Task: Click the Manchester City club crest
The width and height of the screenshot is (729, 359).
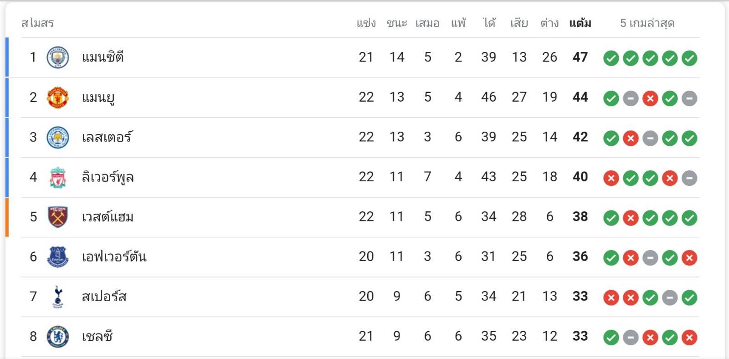Action: pyautogui.click(x=58, y=57)
